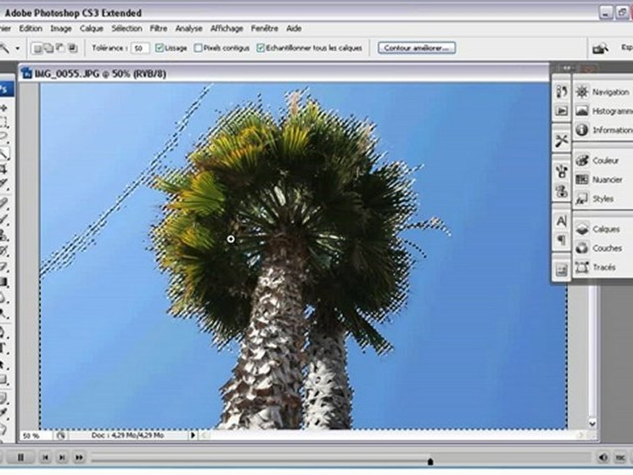The height and width of the screenshot is (475, 633).
Task: Open the Brushes panel icon in dock
Action: click(562, 172)
